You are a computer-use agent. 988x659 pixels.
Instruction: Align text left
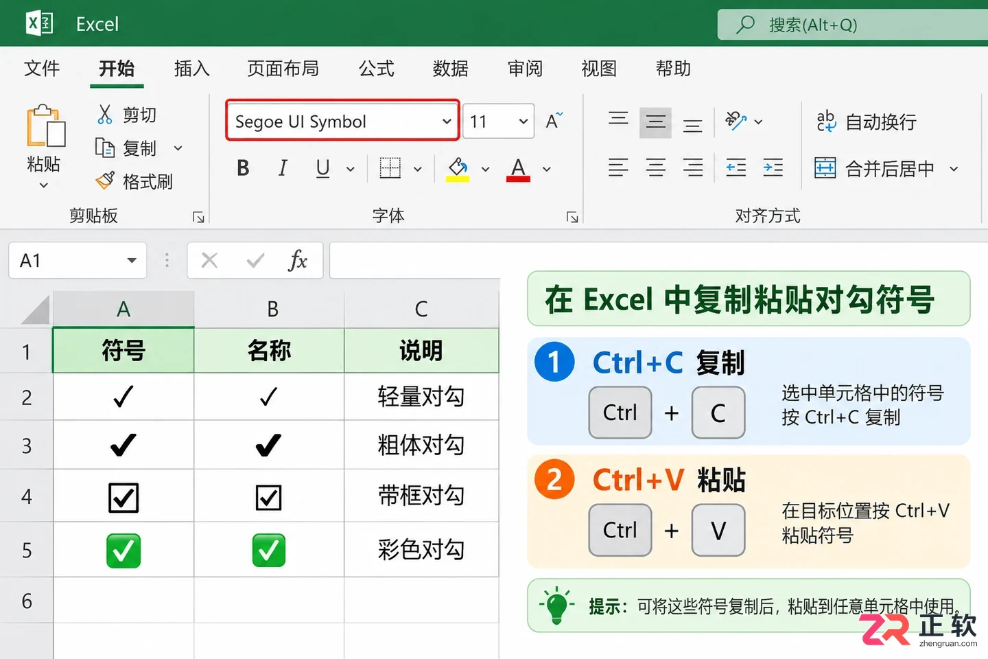618,167
